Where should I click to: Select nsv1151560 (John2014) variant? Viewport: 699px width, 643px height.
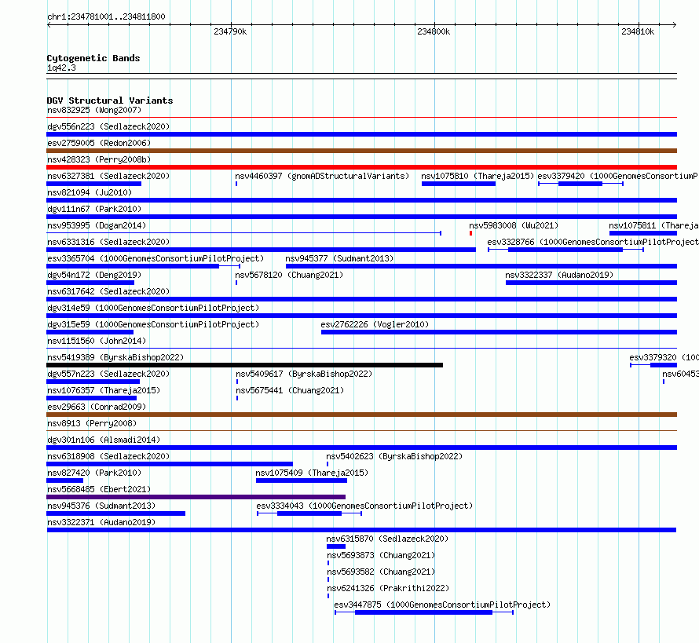pyautogui.click(x=361, y=348)
